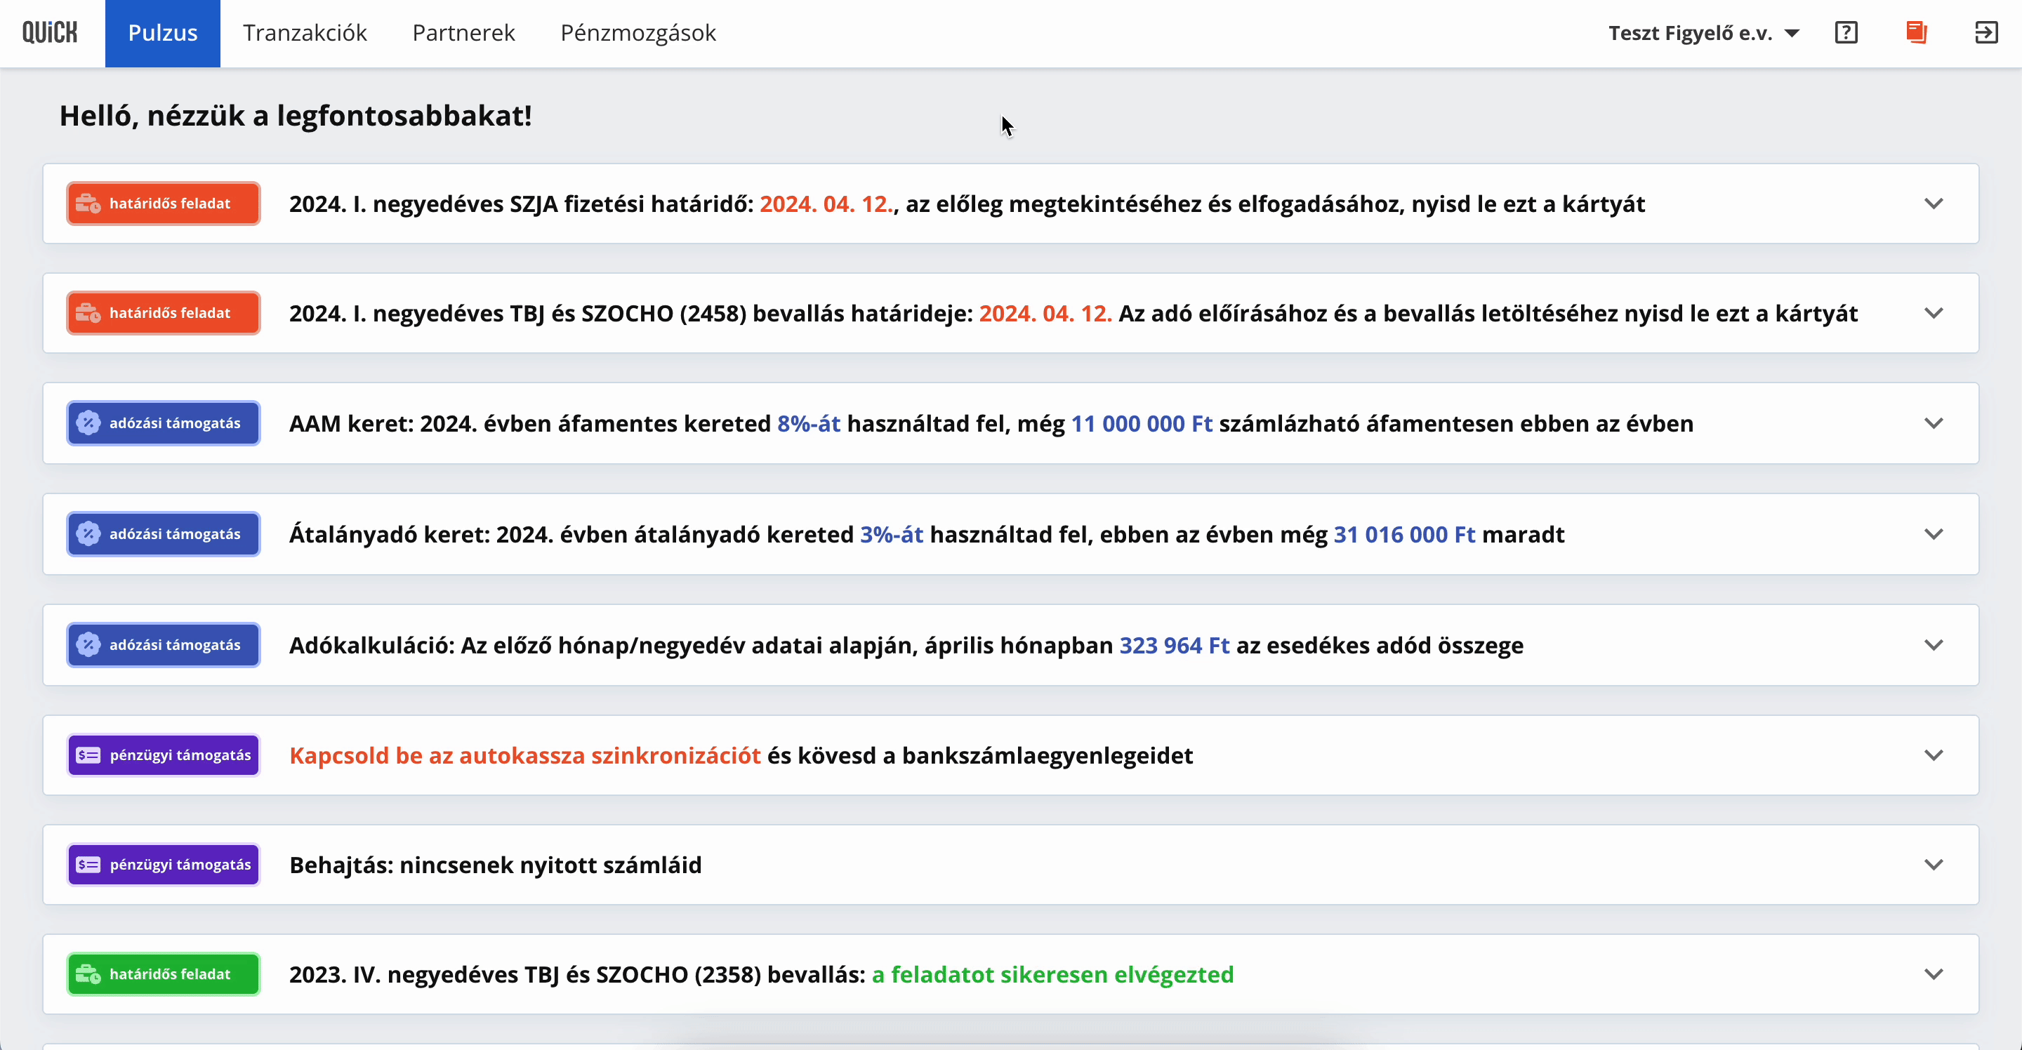Click the '11 000 000 Ft' amount
This screenshot has height=1050, width=2022.
1142,424
